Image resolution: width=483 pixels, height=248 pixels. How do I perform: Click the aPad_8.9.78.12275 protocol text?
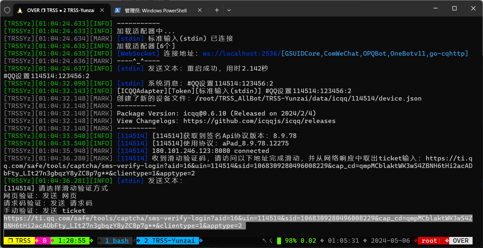(x=256, y=143)
